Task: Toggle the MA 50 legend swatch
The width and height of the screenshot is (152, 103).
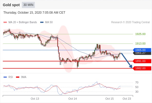Action: click(42, 22)
